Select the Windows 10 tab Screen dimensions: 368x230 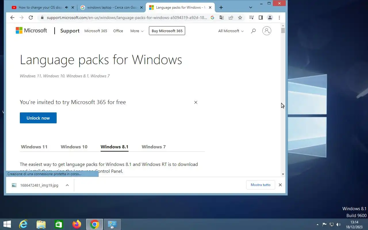(74, 147)
